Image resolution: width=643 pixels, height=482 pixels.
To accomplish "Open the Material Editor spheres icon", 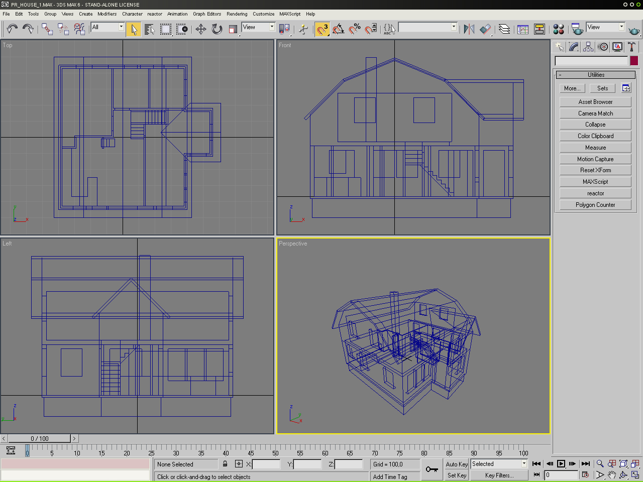I will (558, 29).
